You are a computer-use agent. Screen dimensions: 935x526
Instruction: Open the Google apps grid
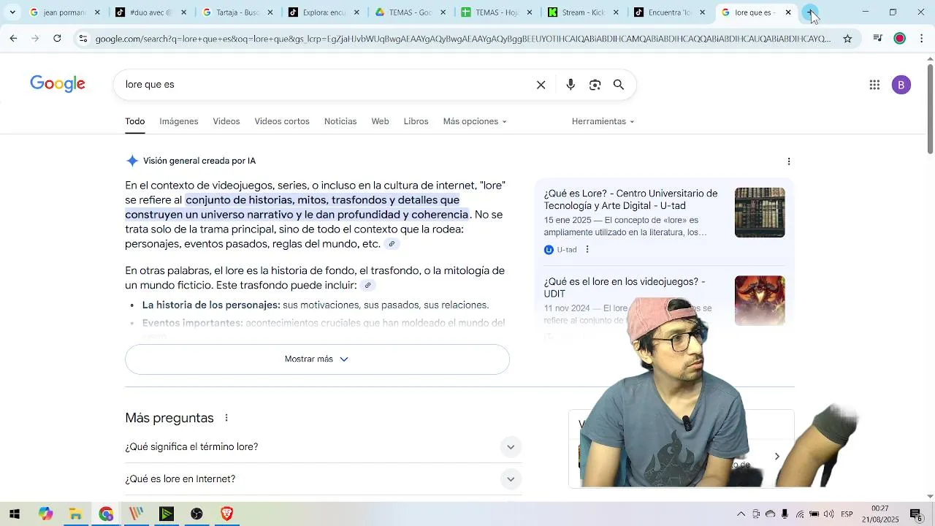tap(874, 85)
